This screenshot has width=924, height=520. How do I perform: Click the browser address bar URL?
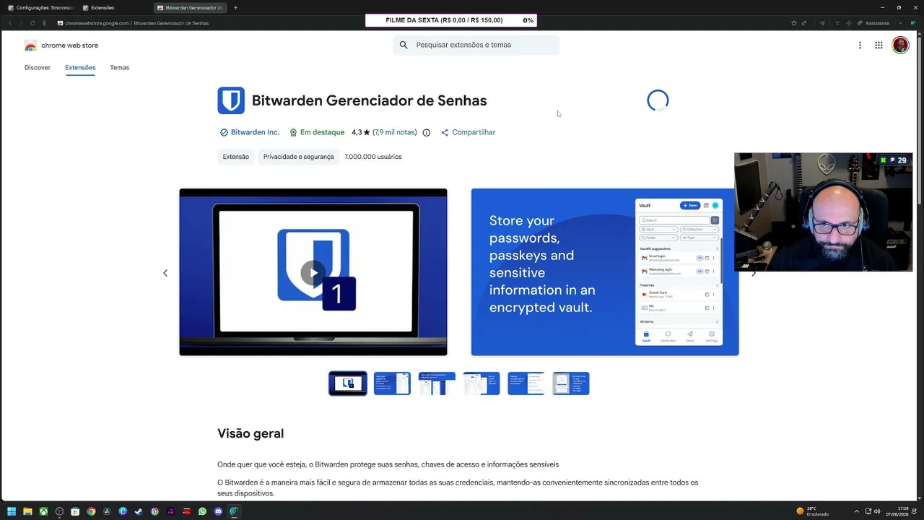[137, 23]
